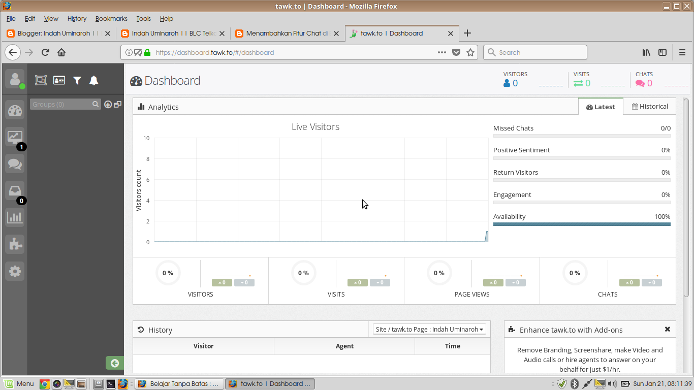The height and width of the screenshot is (390, 694).
Task: Open the Firefox Library icon
Action: tap(646, 52)
